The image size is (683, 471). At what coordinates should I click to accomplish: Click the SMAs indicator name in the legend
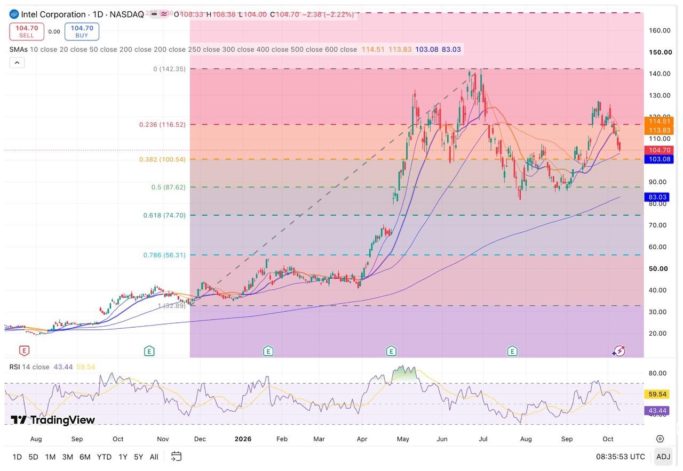pyautogui.click(x=18, y=50)
